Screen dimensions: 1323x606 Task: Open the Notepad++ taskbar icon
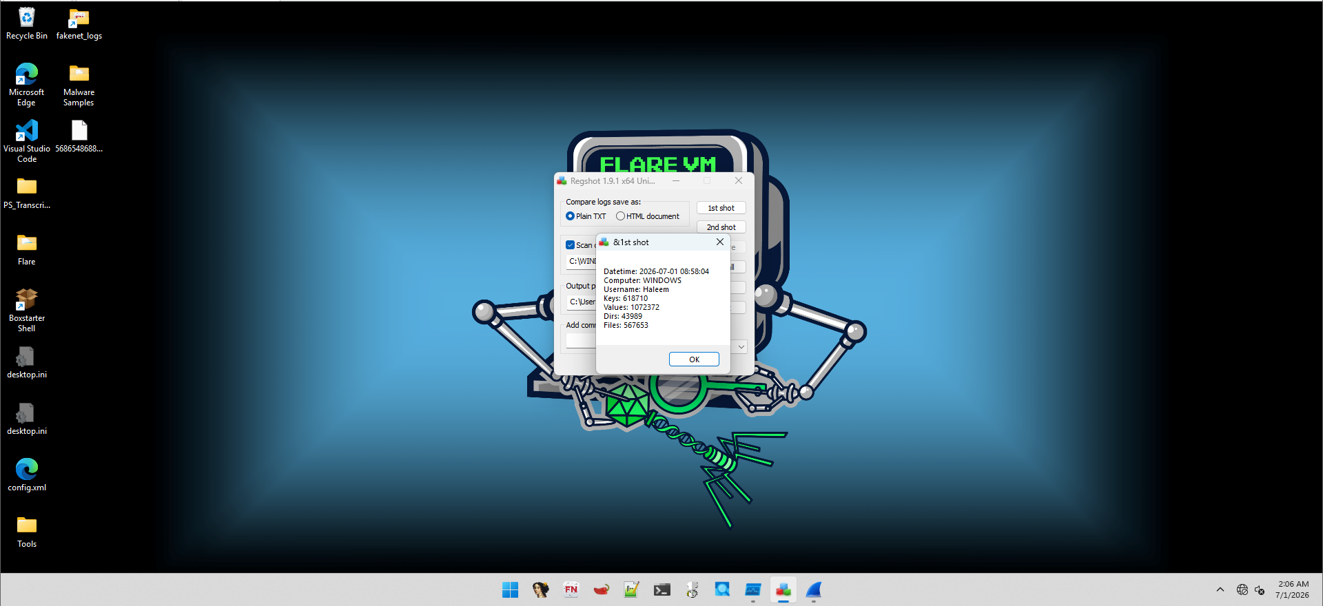632,590
